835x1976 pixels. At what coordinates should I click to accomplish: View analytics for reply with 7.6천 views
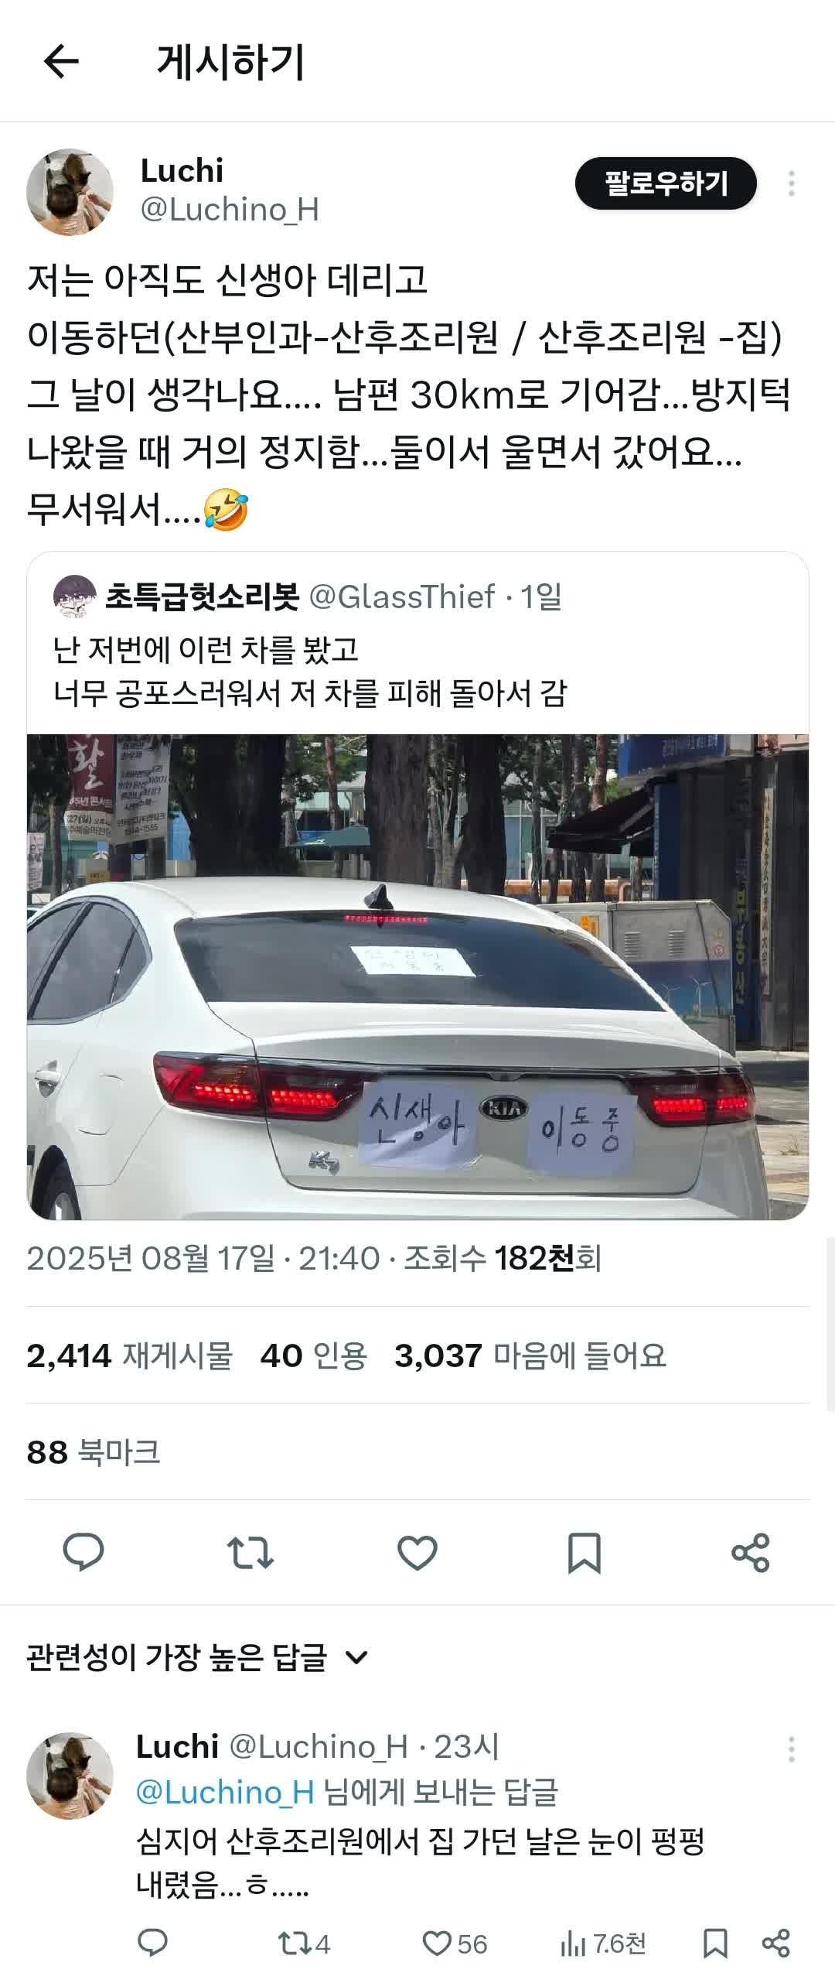click(x=603, y=1944)
